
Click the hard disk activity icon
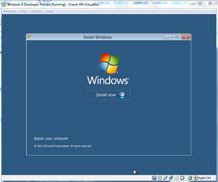pyautogui.click(x=154, y=178)
